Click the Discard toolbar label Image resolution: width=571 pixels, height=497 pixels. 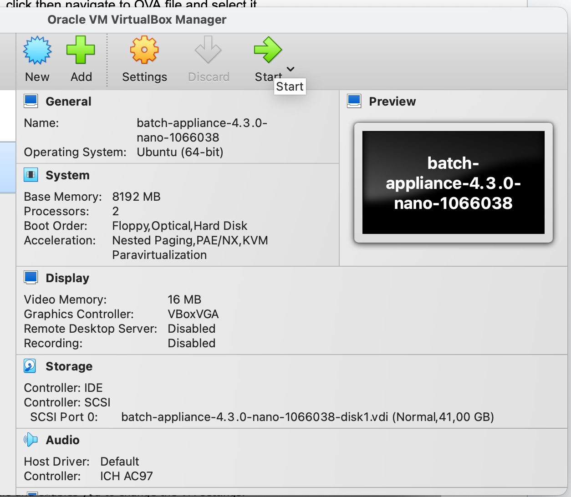[x=209, y=77]
